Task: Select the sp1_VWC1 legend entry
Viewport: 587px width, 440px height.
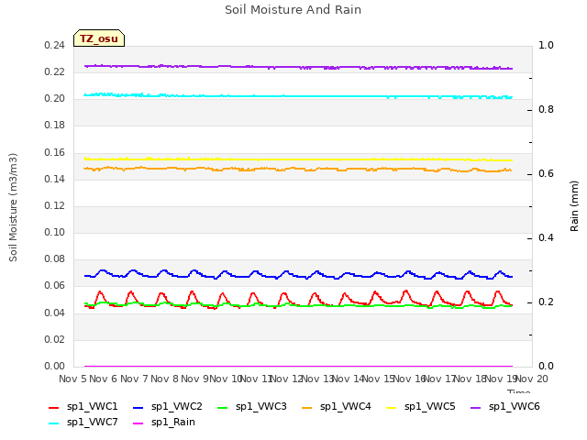Action: click(83, 407)
